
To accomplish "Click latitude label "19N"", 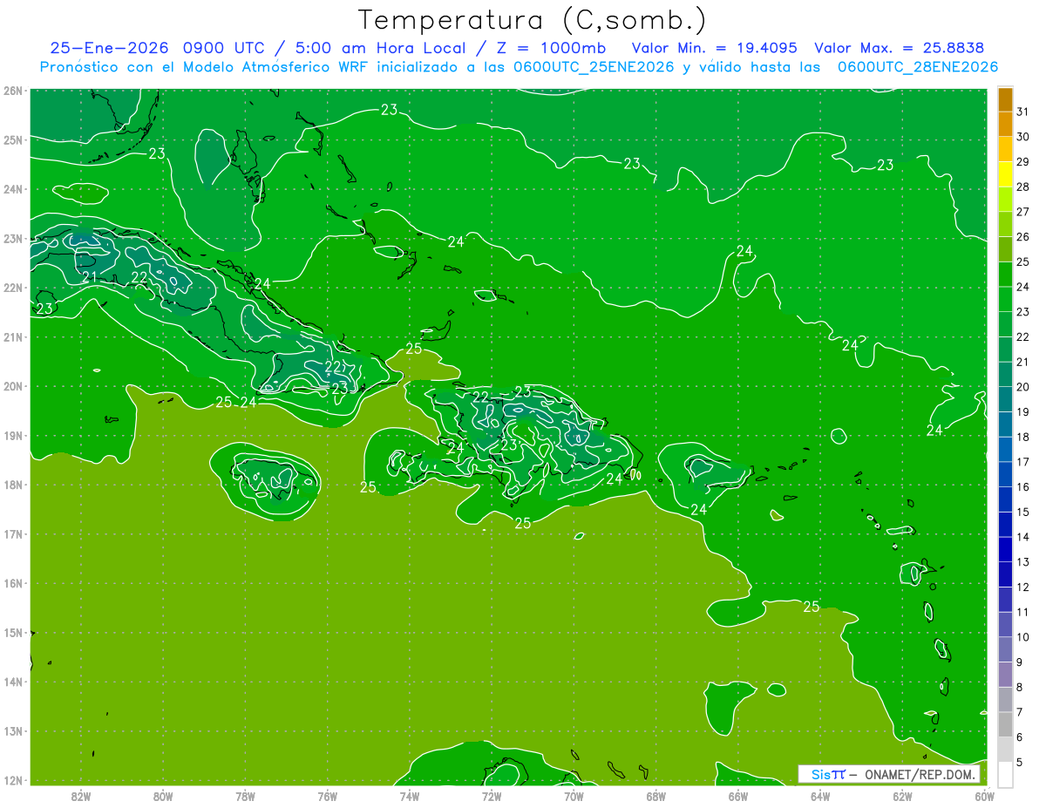I will click(x=12, y=436).
